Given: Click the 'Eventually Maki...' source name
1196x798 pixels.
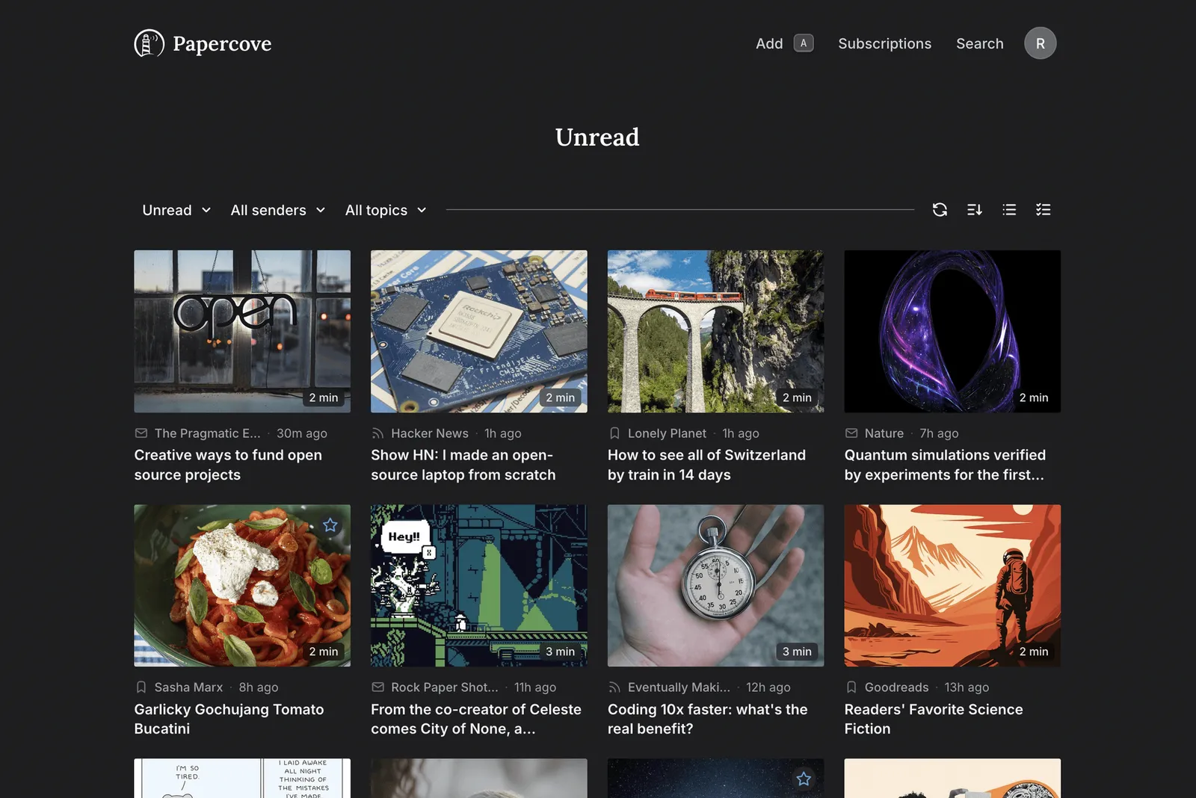Looking at the screenshot, I should click(679, 687).
